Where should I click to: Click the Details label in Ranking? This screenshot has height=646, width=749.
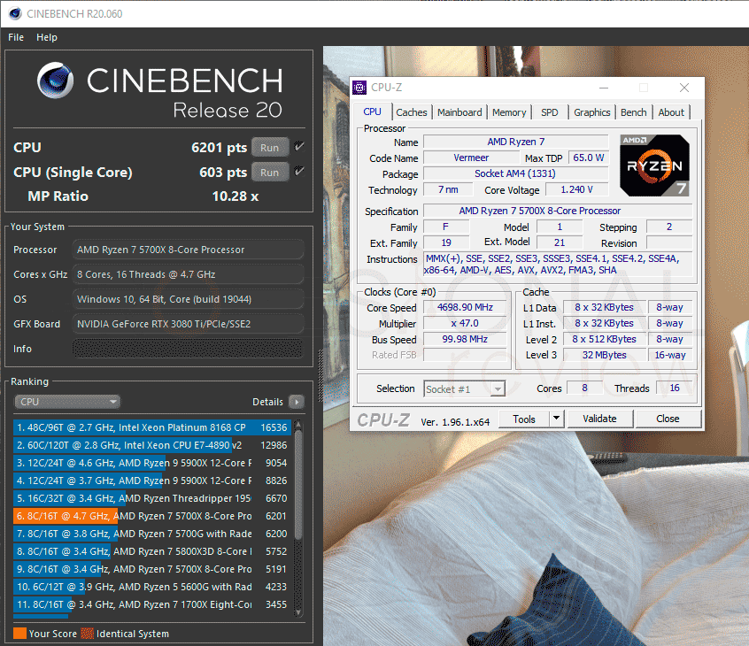[267, 402]
